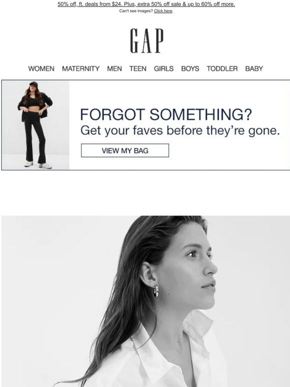Open the black flare pants model thumbnail

pos(36,125)
